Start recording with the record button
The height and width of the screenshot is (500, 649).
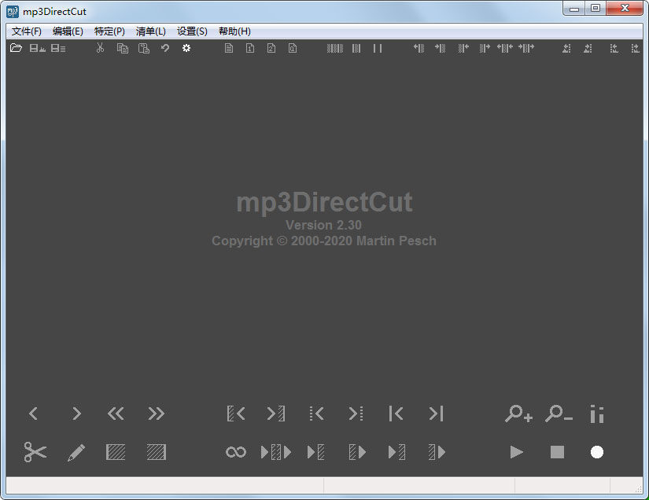(596, 452)
